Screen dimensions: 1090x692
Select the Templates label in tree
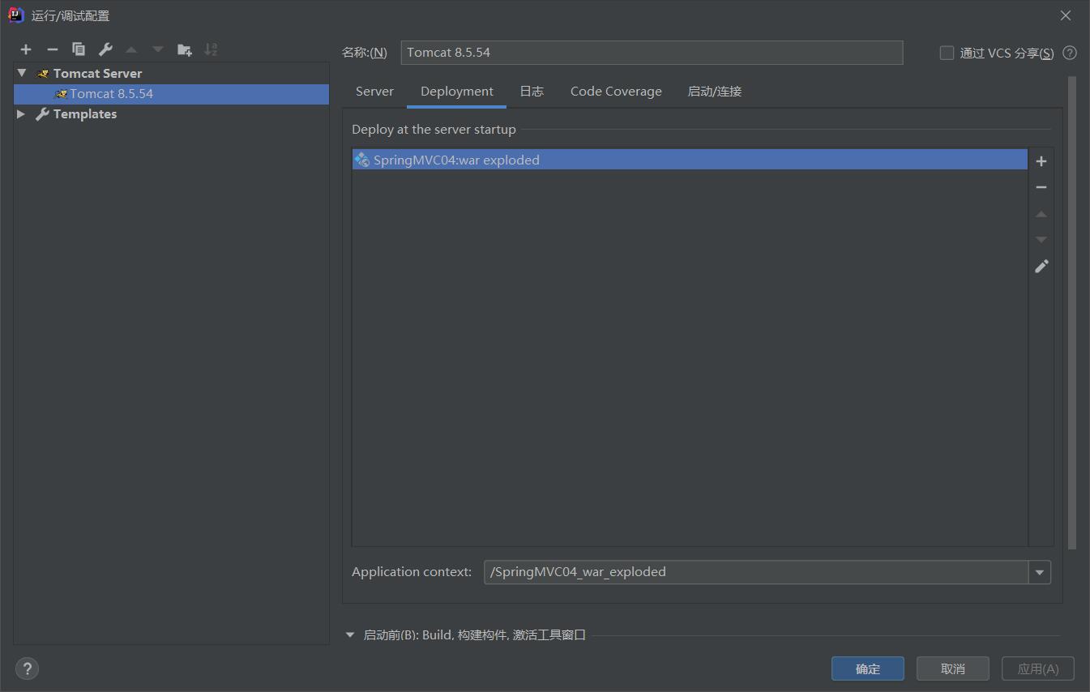click(x=85, y=114)
